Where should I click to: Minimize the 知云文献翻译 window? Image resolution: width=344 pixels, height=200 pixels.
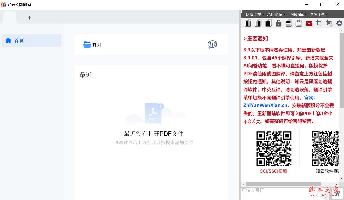[x=307, y=5]
